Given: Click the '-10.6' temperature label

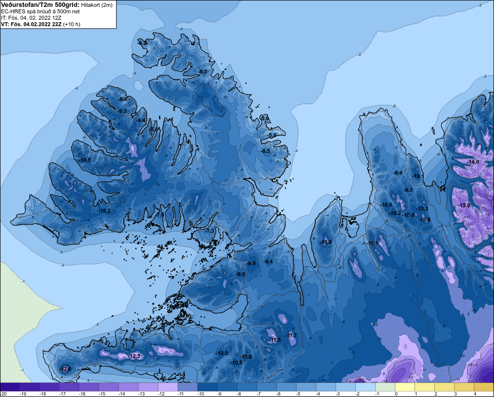Looking at the screenshot, I should [x=246, y=357].
